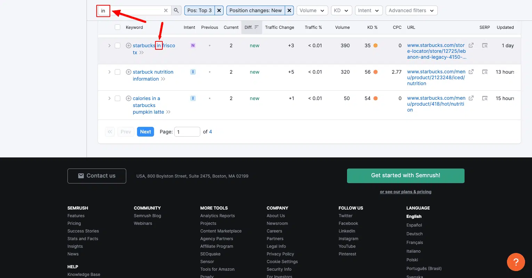Open the KD filter dropdown
Screen dimensions: 532x278
pyautogui.click(x=341, y=10)
